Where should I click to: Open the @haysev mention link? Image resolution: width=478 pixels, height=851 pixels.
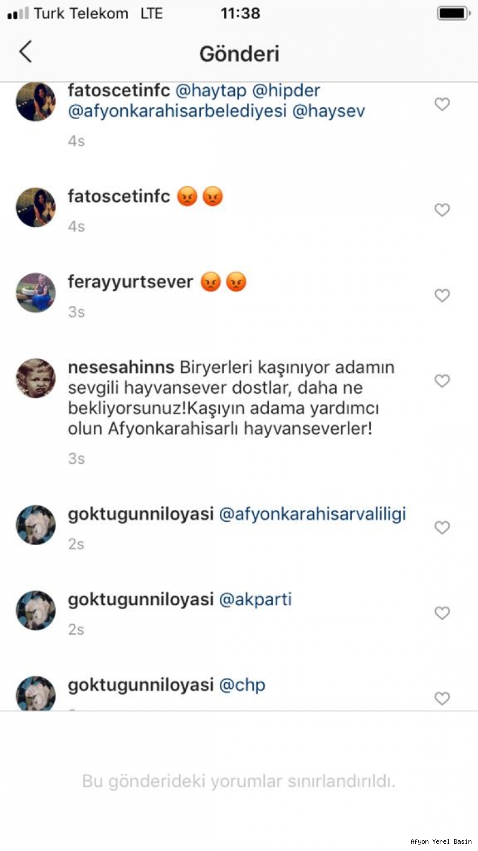[329, 111]
